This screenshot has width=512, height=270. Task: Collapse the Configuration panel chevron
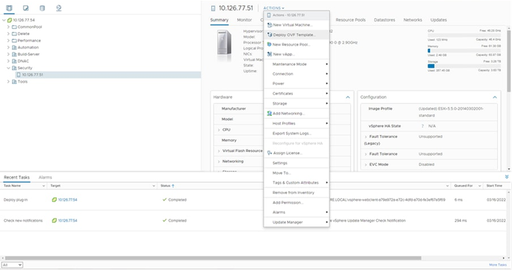point(495,97)
